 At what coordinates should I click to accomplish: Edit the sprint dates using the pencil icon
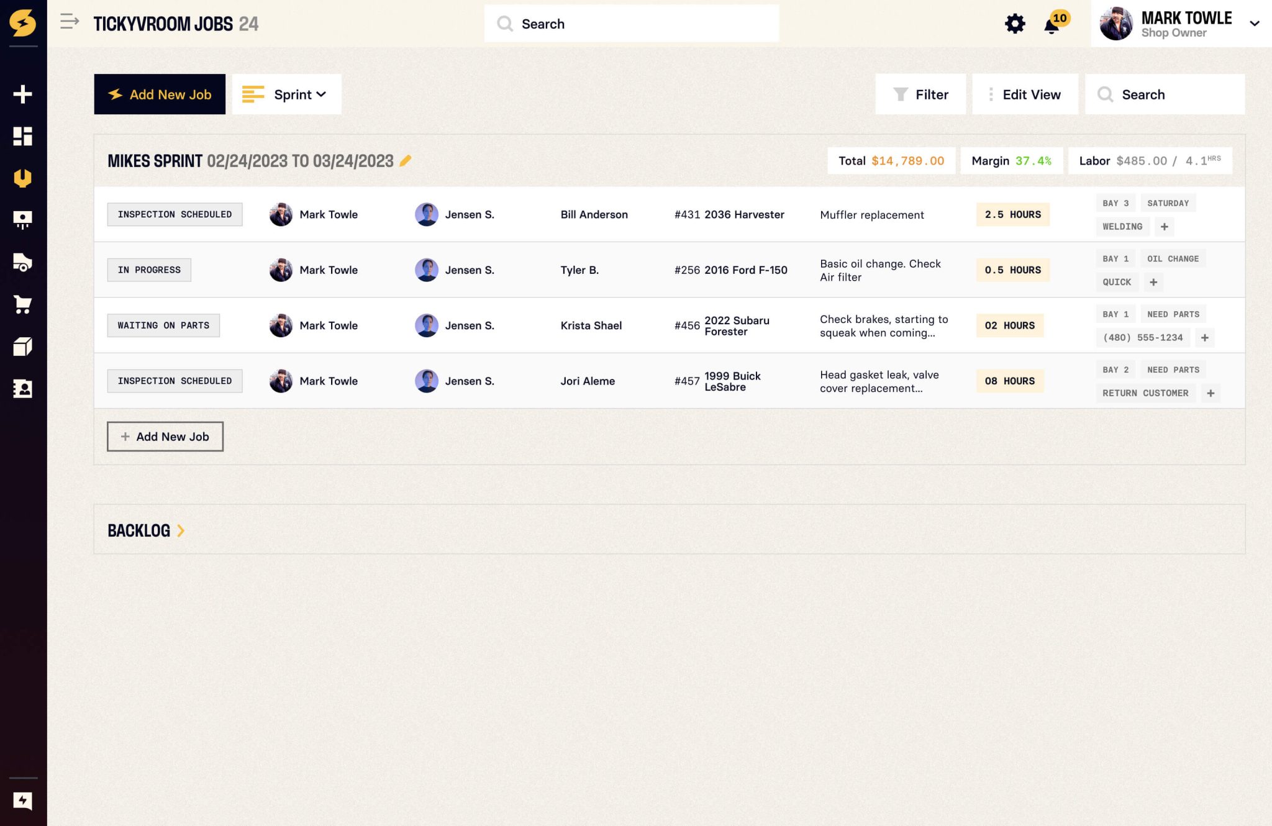tap(406, 160)
